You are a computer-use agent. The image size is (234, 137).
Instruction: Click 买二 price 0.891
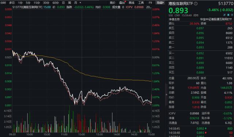click(x=200, y=58)
